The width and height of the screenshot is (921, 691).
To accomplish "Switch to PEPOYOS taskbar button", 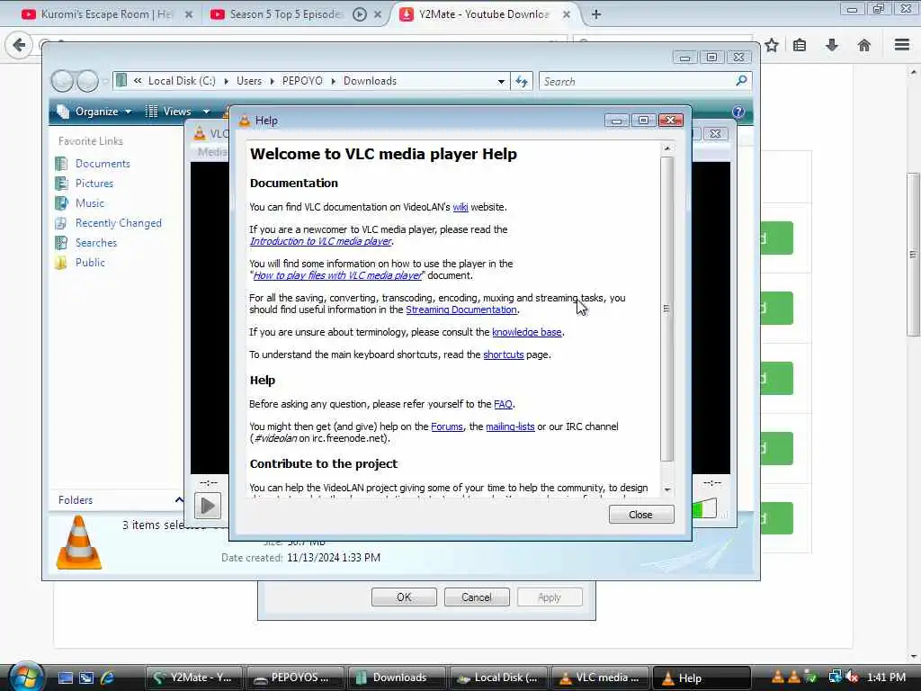I will tap(295, 678).
